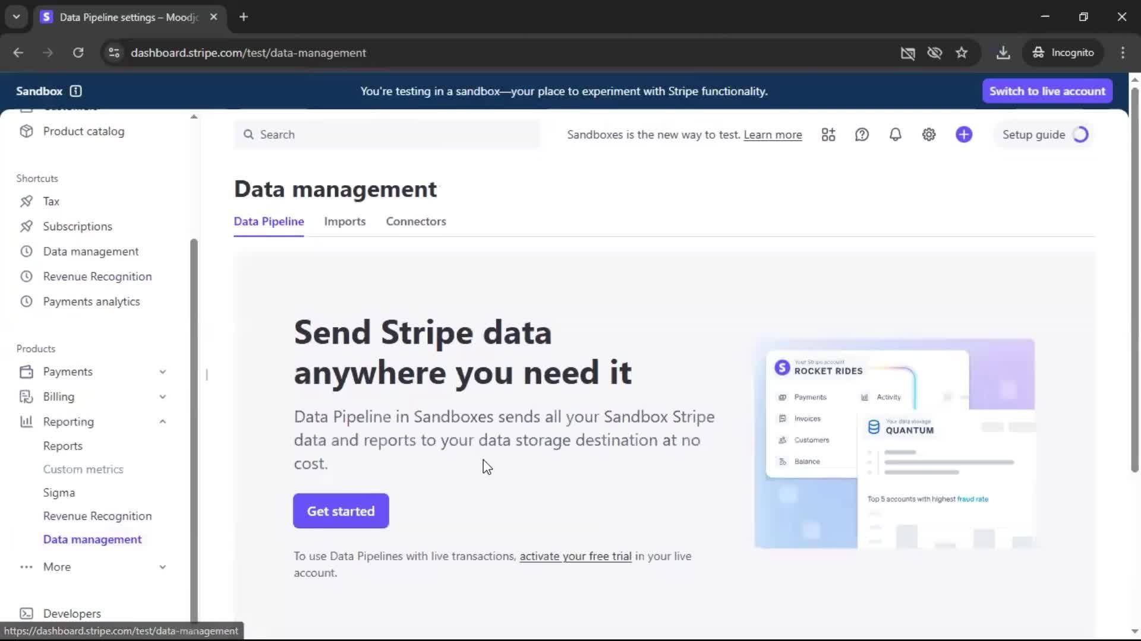Switch to the Imports tab
Image resolution: width=1141 pixels, height=641 pixels.
[x=345, y=221]
